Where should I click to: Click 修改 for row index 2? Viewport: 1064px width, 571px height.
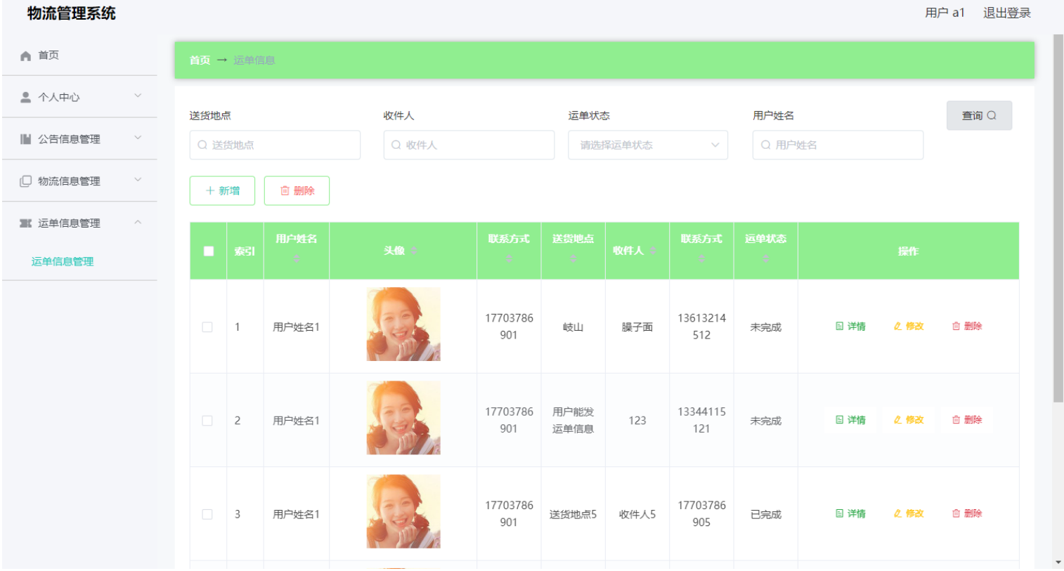click(x=909, y=420)
